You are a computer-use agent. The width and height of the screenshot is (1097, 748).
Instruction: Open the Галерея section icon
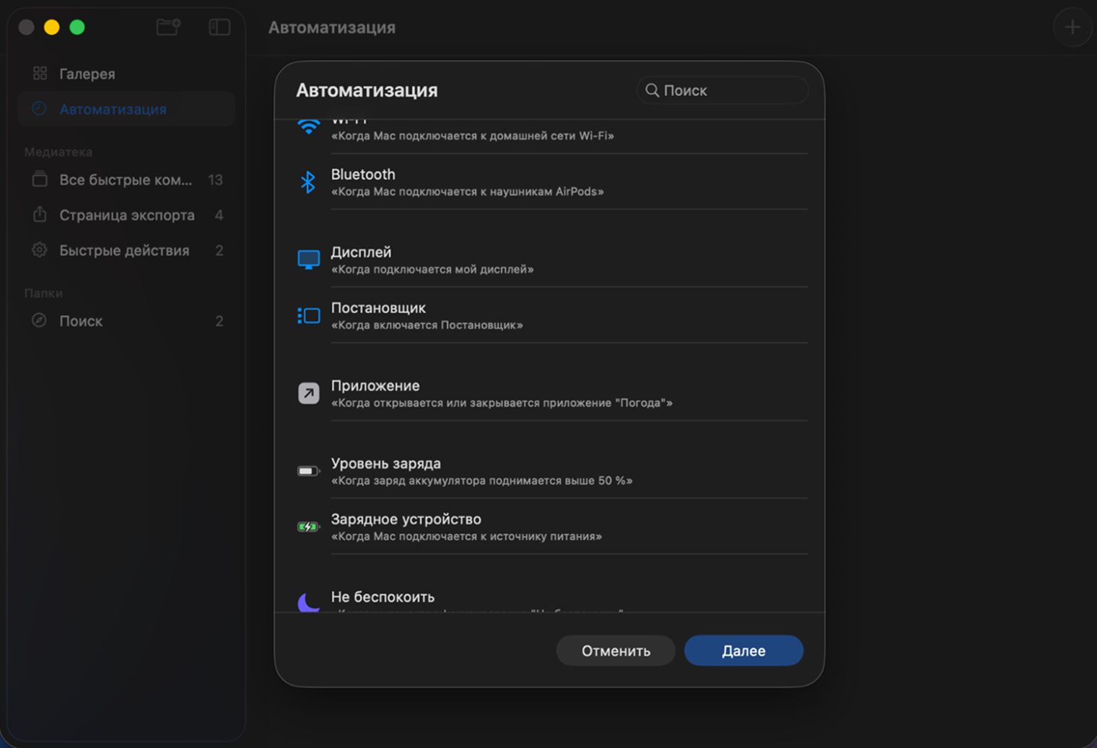pos(40,74)
